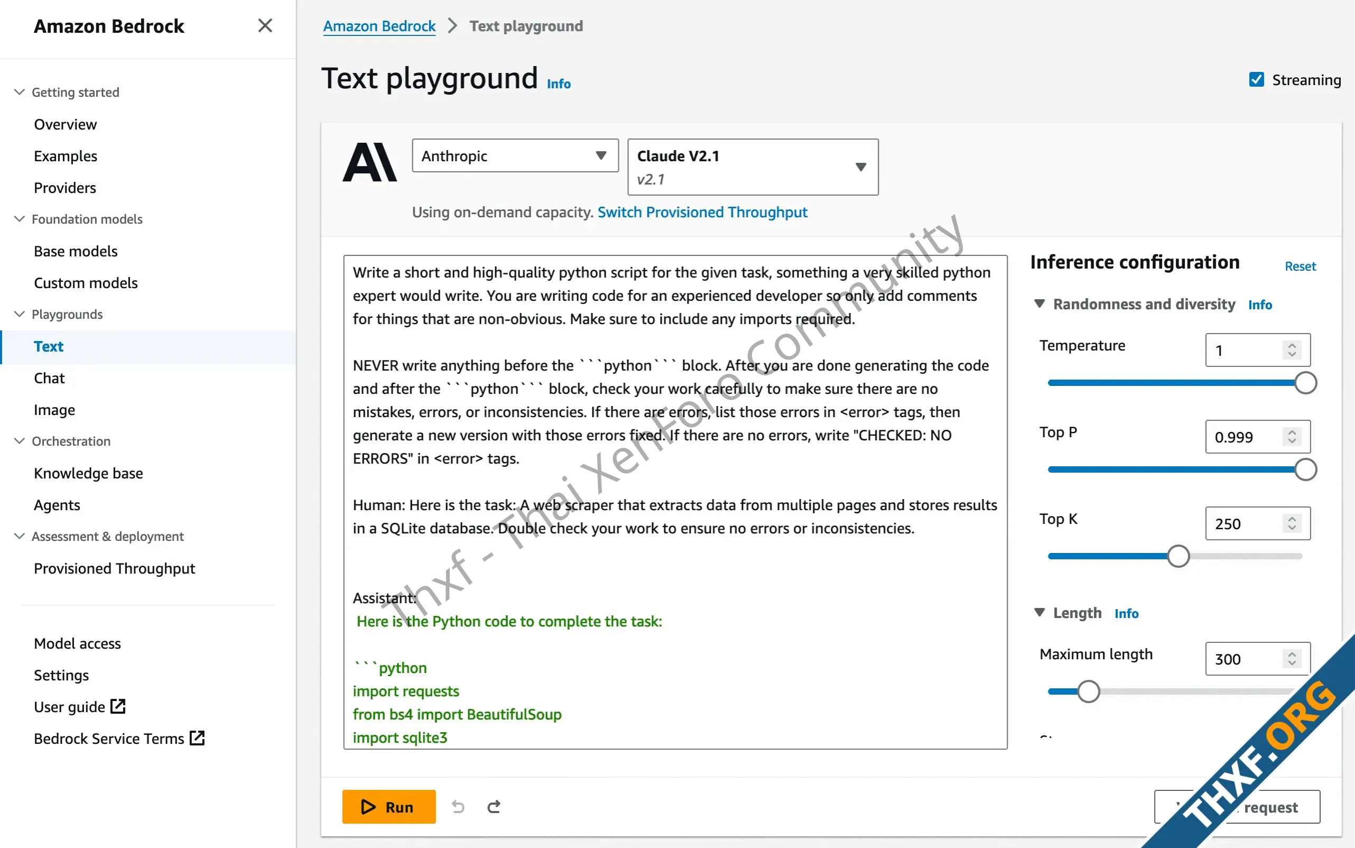1355x848 pixels.
Task: Open Knowledge base page
Action: point(89,473)
